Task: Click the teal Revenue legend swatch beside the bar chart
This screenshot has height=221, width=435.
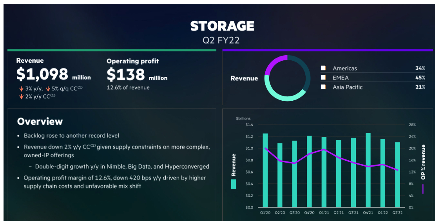Action: coord(234,184)
